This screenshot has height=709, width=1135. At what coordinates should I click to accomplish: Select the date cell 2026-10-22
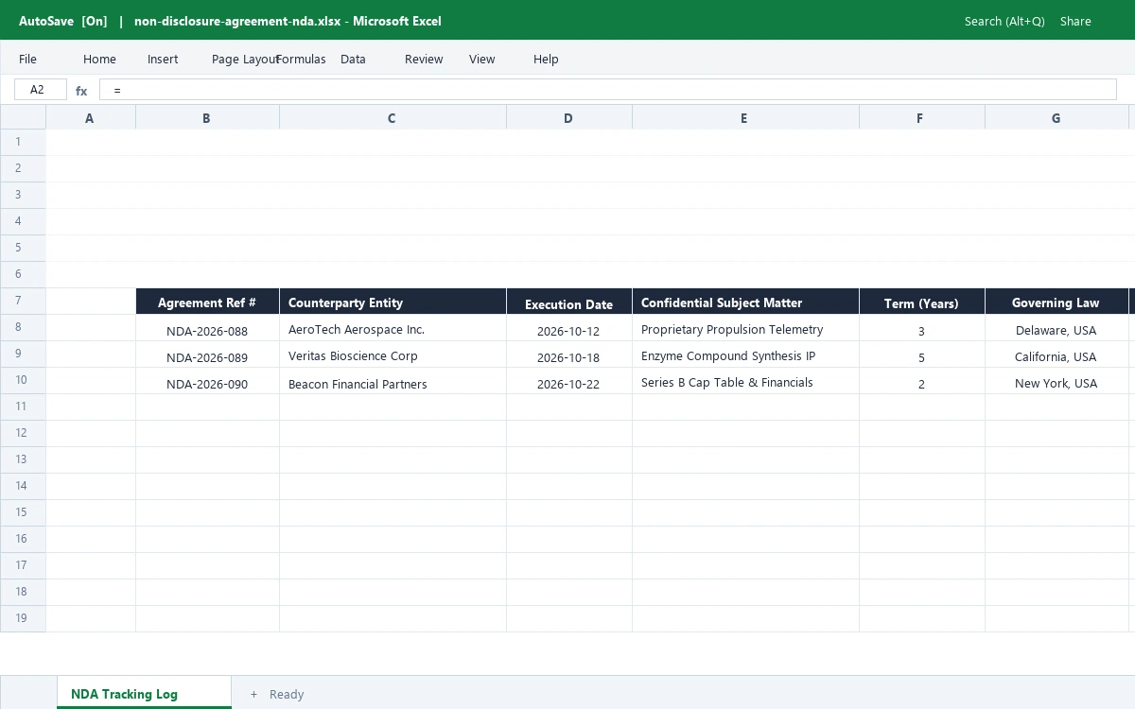point(568,381)
